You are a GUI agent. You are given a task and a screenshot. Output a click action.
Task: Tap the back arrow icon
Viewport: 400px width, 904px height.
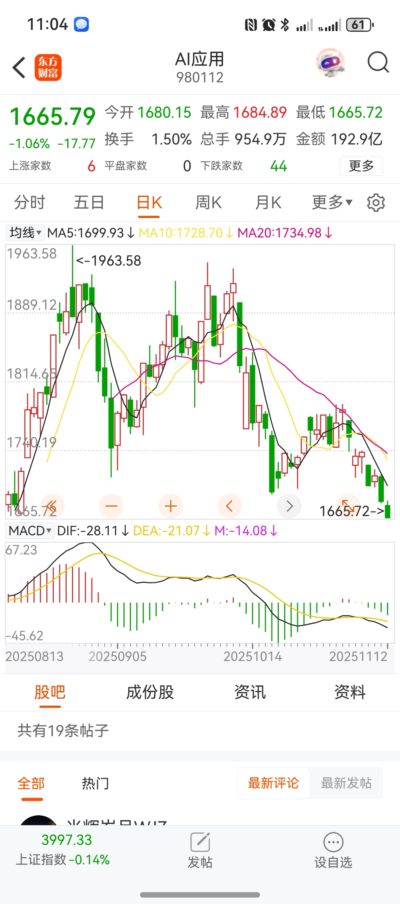click(19, 67)
